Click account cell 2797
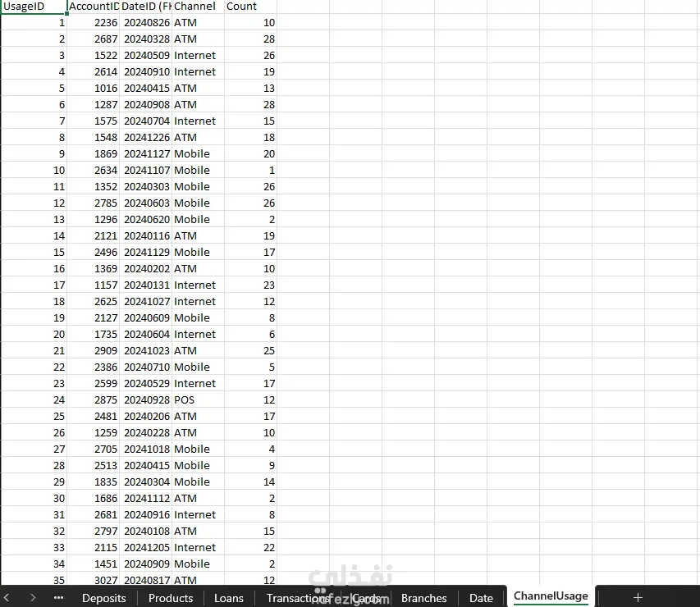Screen dimensions: 700x607 coord(94,532)
